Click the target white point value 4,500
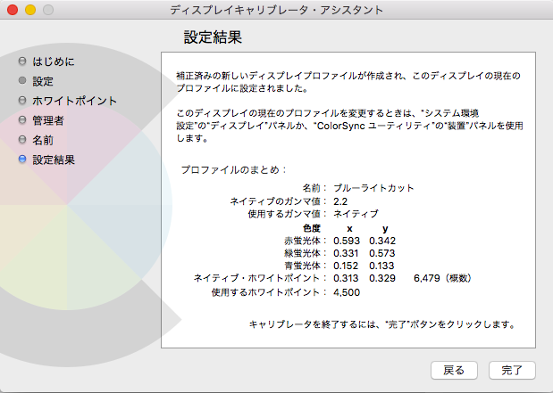Image resolution: width=553 pixels, height=393 pixels. coord(347,292)
